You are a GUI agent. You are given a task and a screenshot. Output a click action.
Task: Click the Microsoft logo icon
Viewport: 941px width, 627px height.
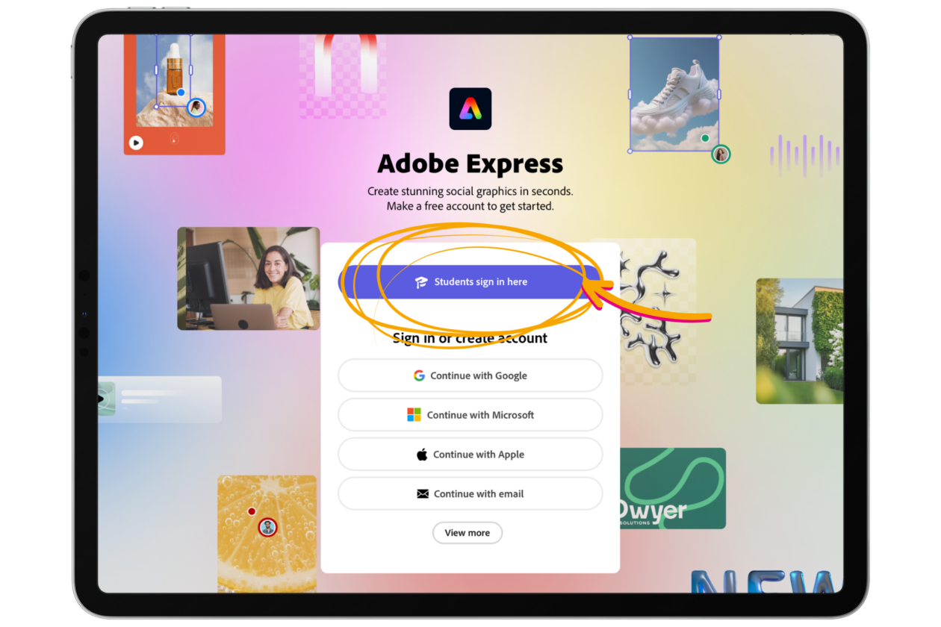point(414,415)
